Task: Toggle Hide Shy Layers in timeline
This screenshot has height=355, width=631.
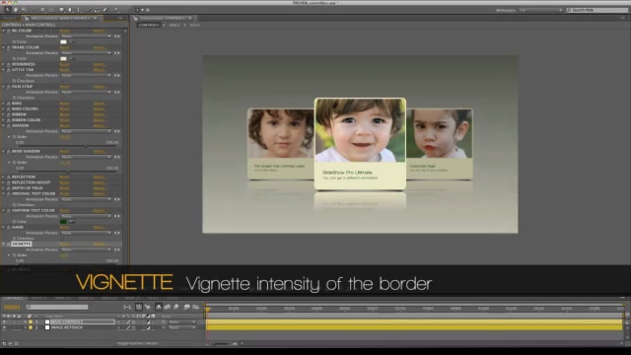Action: 159,307
